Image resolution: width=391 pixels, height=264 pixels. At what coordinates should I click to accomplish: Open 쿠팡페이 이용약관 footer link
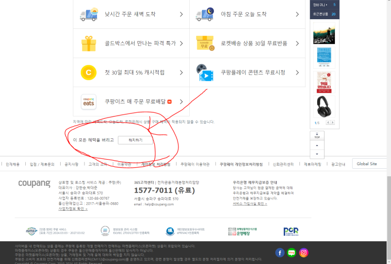tap(195, 164)
